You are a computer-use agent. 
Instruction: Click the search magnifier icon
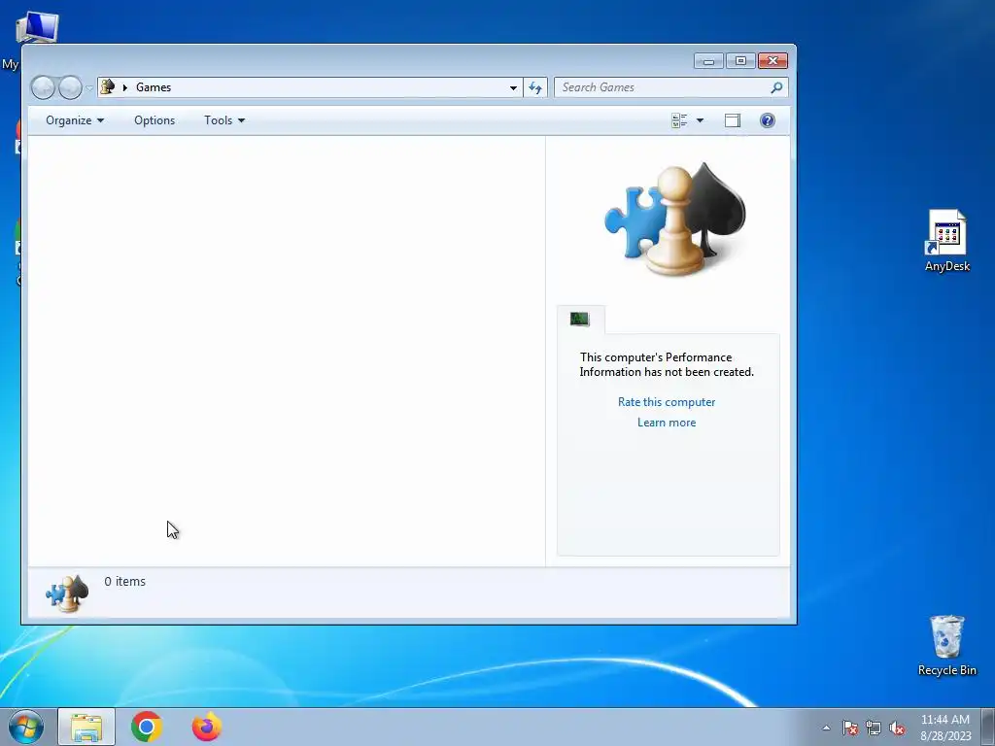[776, 87]
